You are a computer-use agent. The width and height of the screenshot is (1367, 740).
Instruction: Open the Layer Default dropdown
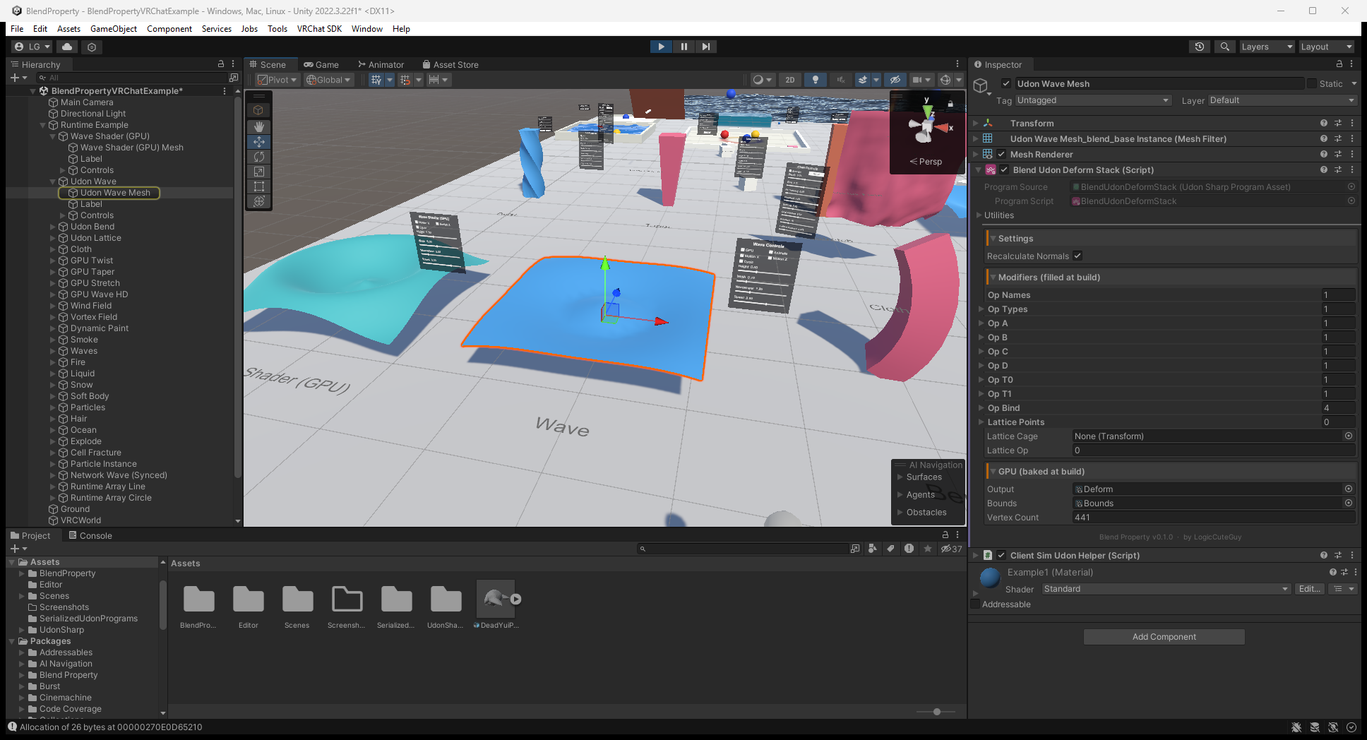[1282, 100]
